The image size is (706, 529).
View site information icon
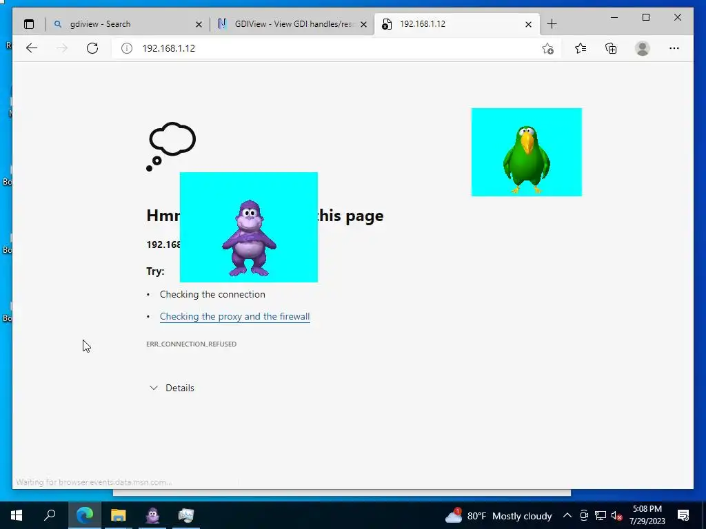(127, 48)
